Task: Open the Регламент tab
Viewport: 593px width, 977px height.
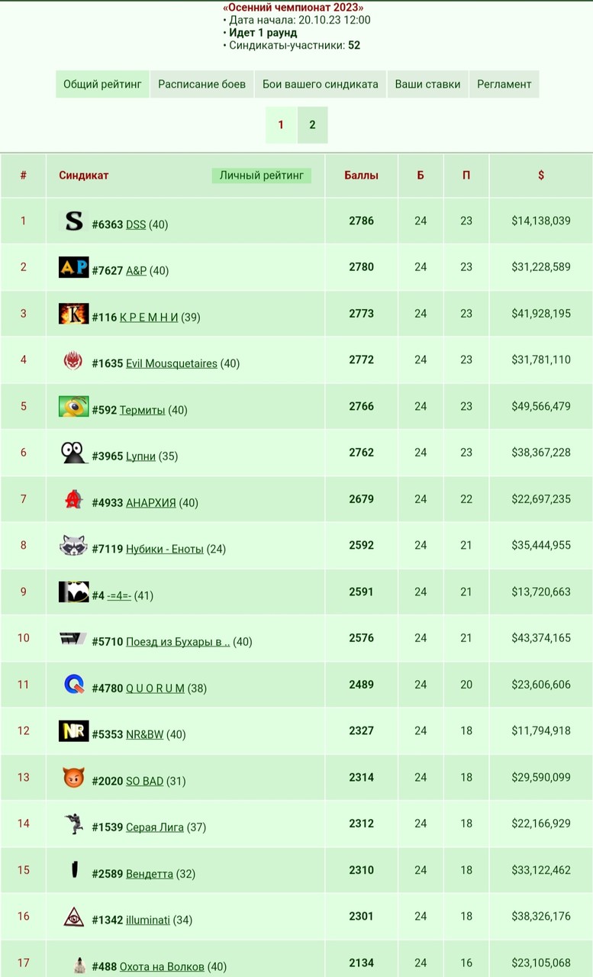Action: tap(504, 84)
